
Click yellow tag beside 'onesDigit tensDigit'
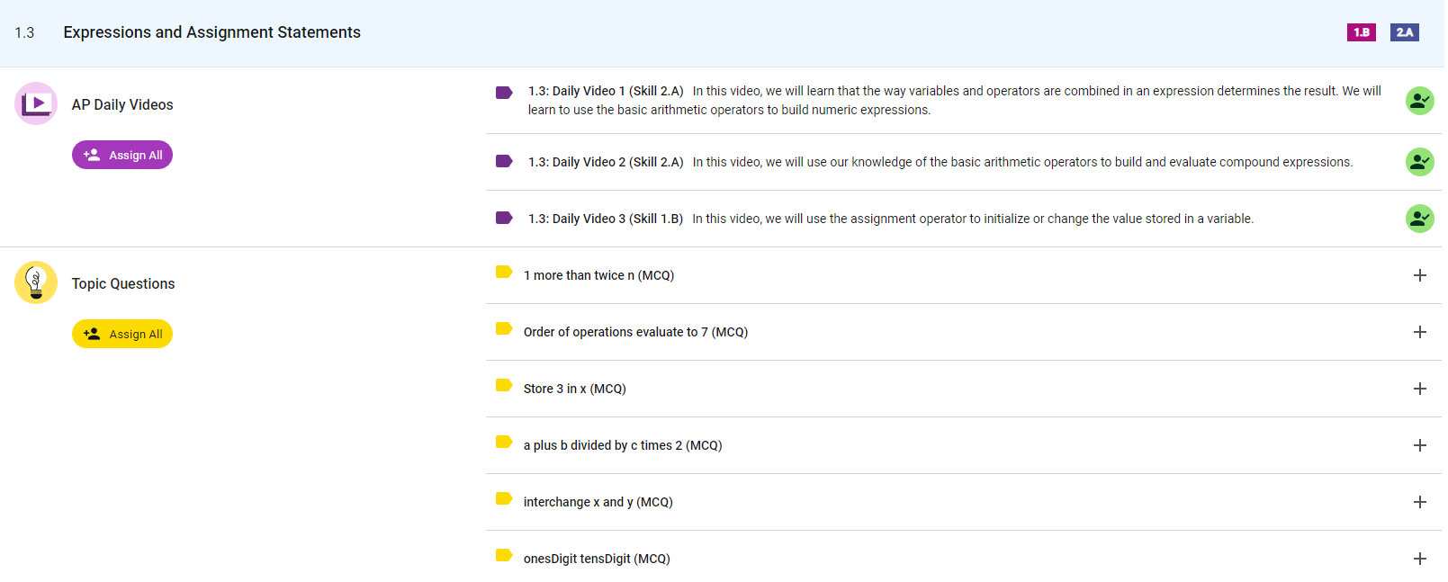[x=504, y=556]
